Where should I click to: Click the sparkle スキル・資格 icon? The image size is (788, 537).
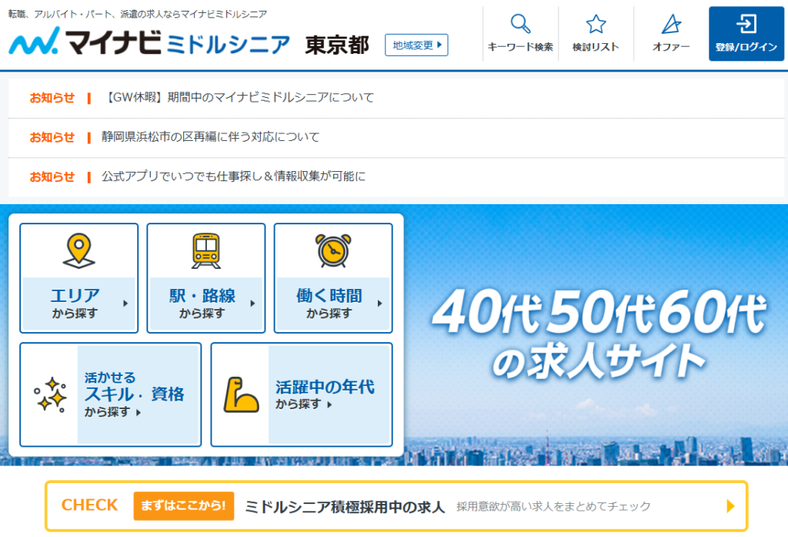click(50, 394)
